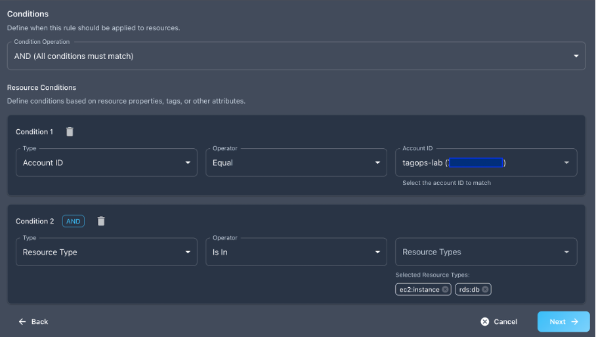Click the Condition 1 title
Image resolution: width=596 pixels, height=337 pixels.
34,132
